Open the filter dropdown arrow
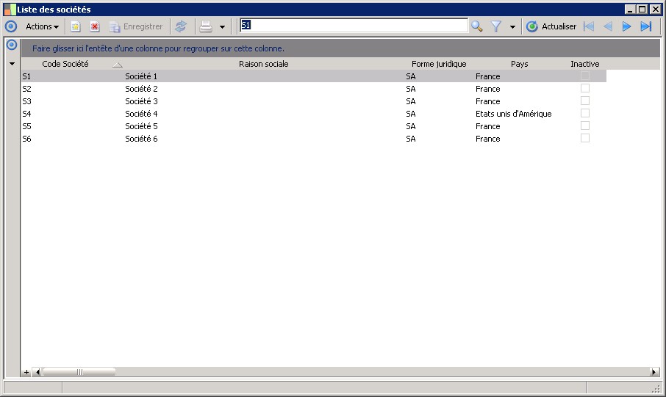666x397 pixels. (x=512, y=26)
